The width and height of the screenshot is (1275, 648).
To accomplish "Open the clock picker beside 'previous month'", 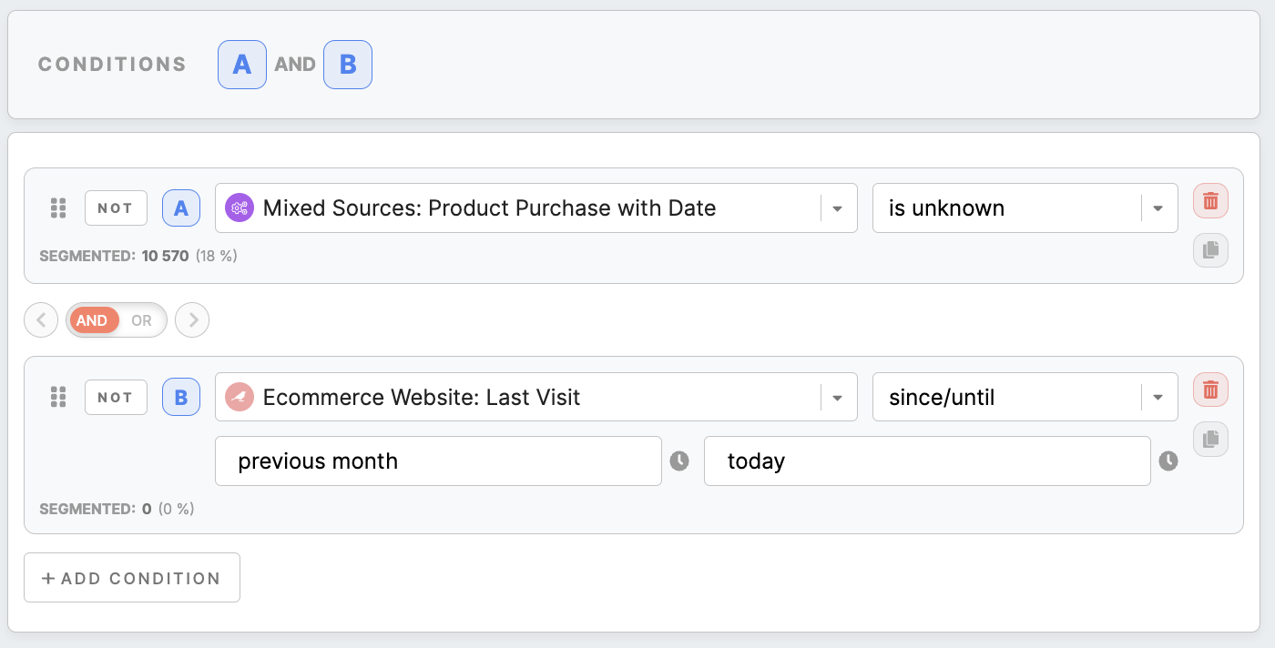I will coord(679,461).
